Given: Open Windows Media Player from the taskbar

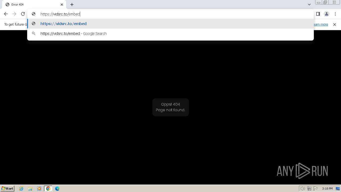Looking at the screenshot, I should [x=39, y=189].
